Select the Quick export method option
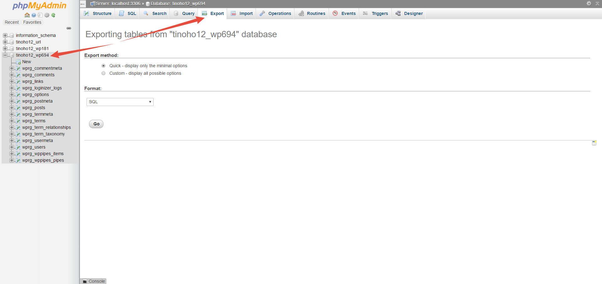602x284 pixels. [x=103, y=66]
